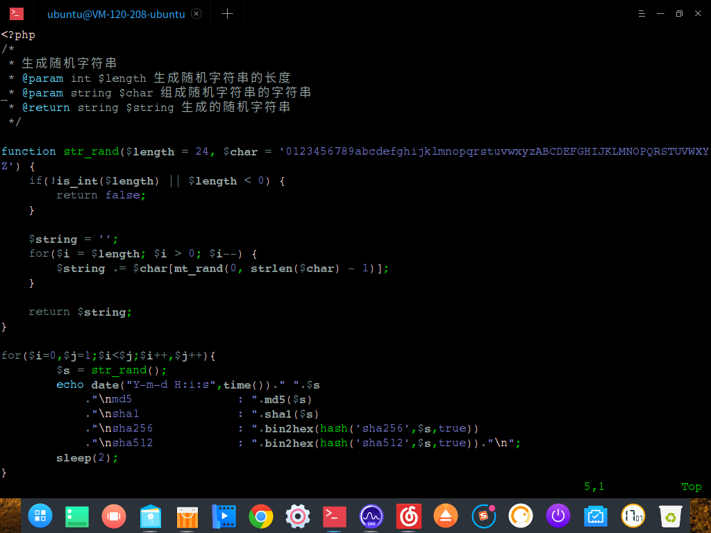711x533 pixels.
Task: Open the Control Center gear icon
Action: coord(297,516)
